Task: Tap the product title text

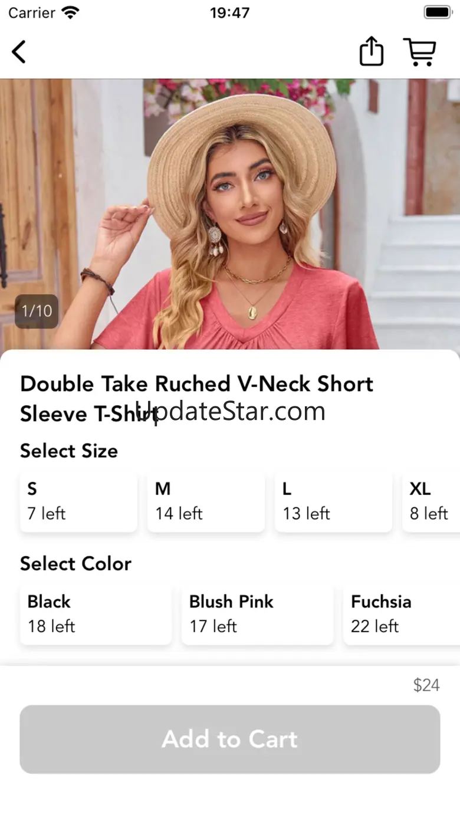Action: (x=197, y=399)
